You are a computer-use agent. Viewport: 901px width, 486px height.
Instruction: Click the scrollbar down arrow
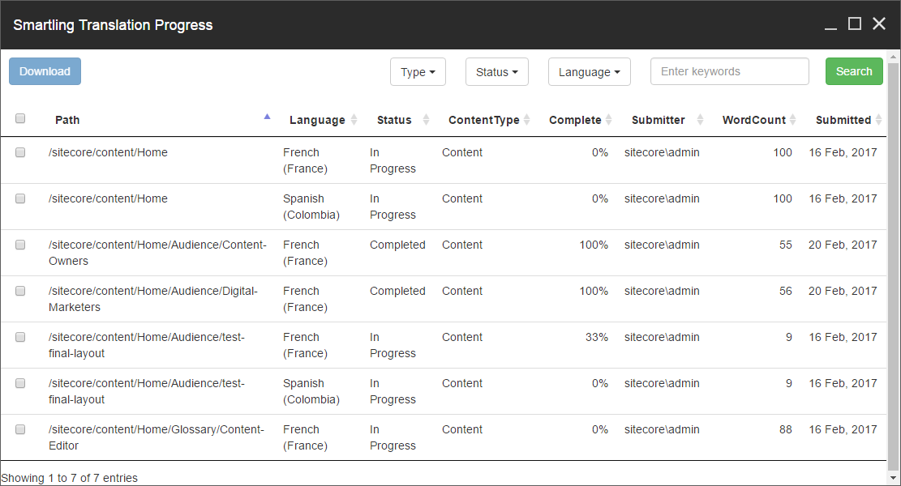click(894, 479)
